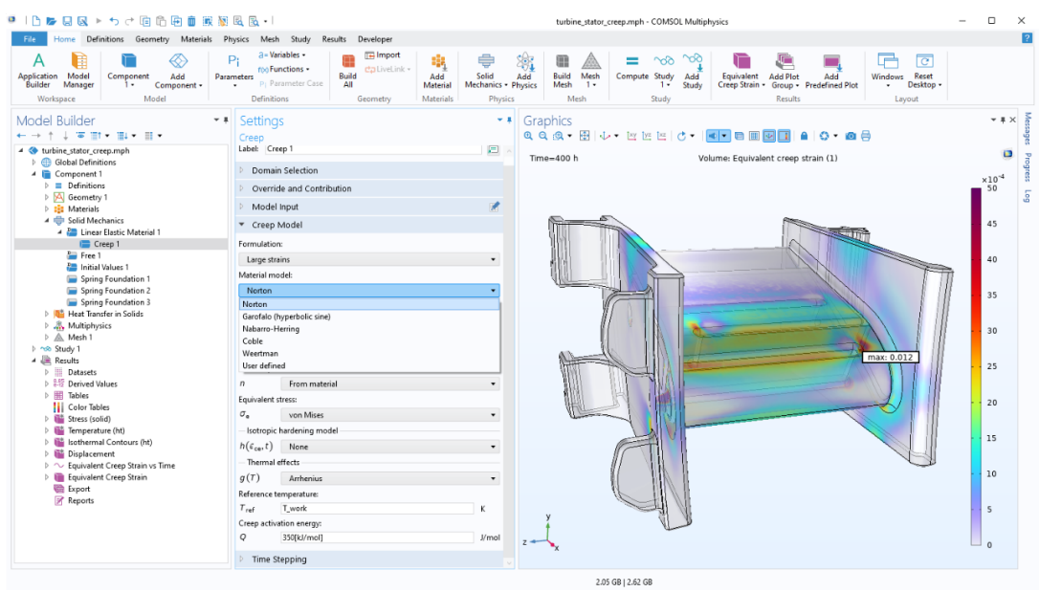Zoom in on the Graphics view

(x=528, y=136)
